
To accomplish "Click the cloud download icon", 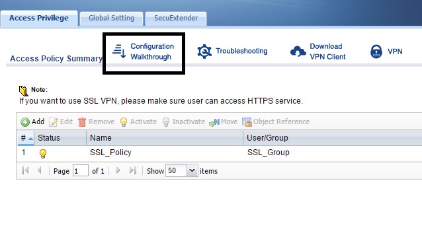I will (x=298, y=51).
